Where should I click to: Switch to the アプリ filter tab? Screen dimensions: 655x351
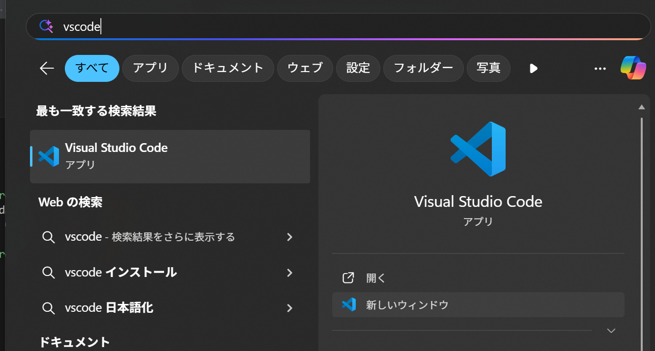[150, 68]
